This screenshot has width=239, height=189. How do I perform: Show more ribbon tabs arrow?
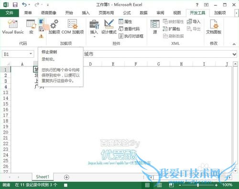pyautogui.click(x=237, y=13)
